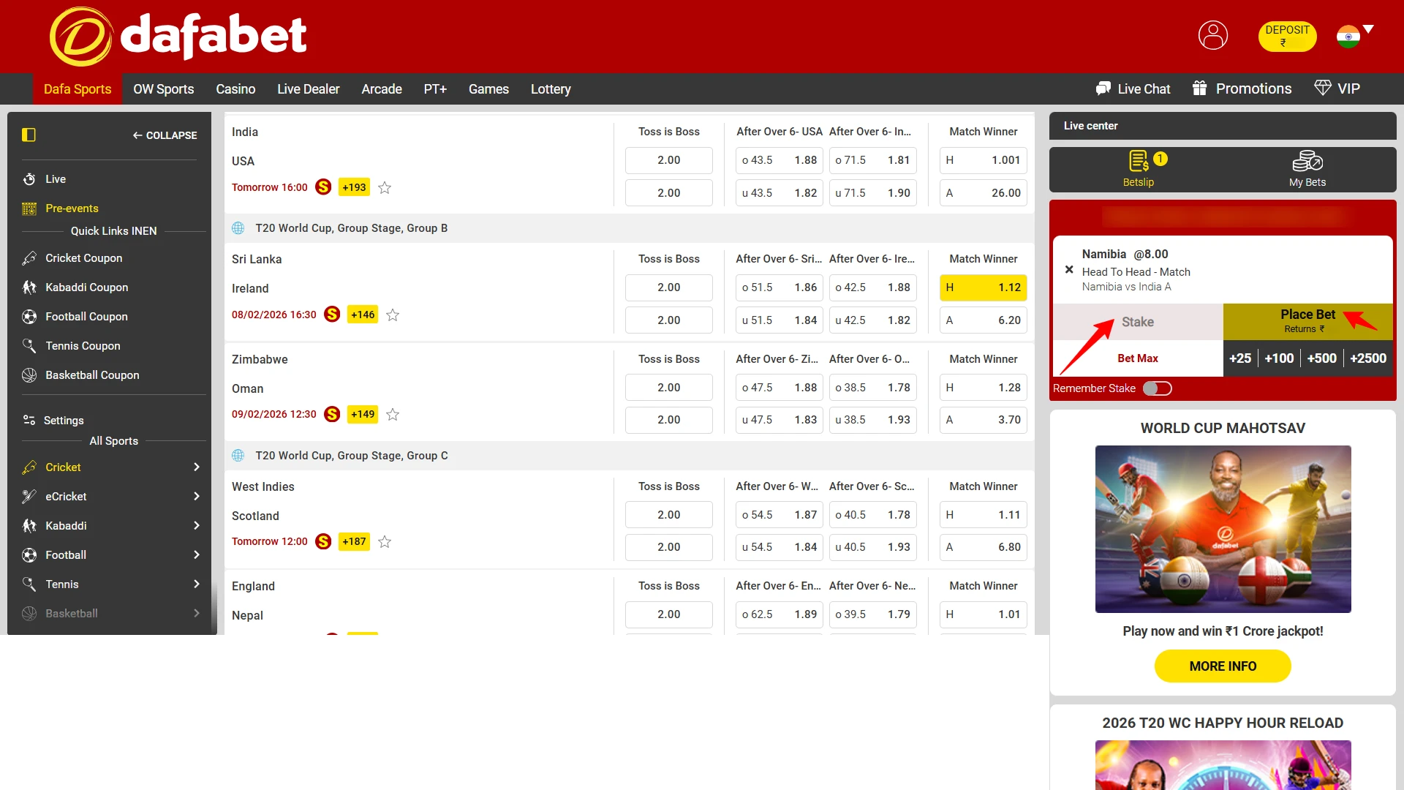The width and height of the screenshot is (1404, 790).
Task: Switch to My Bets in Live center
Action: 1307,169
